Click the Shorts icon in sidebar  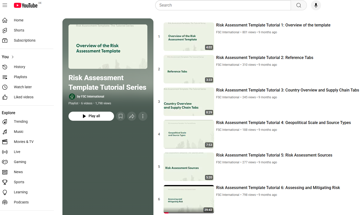coord(5,30)
